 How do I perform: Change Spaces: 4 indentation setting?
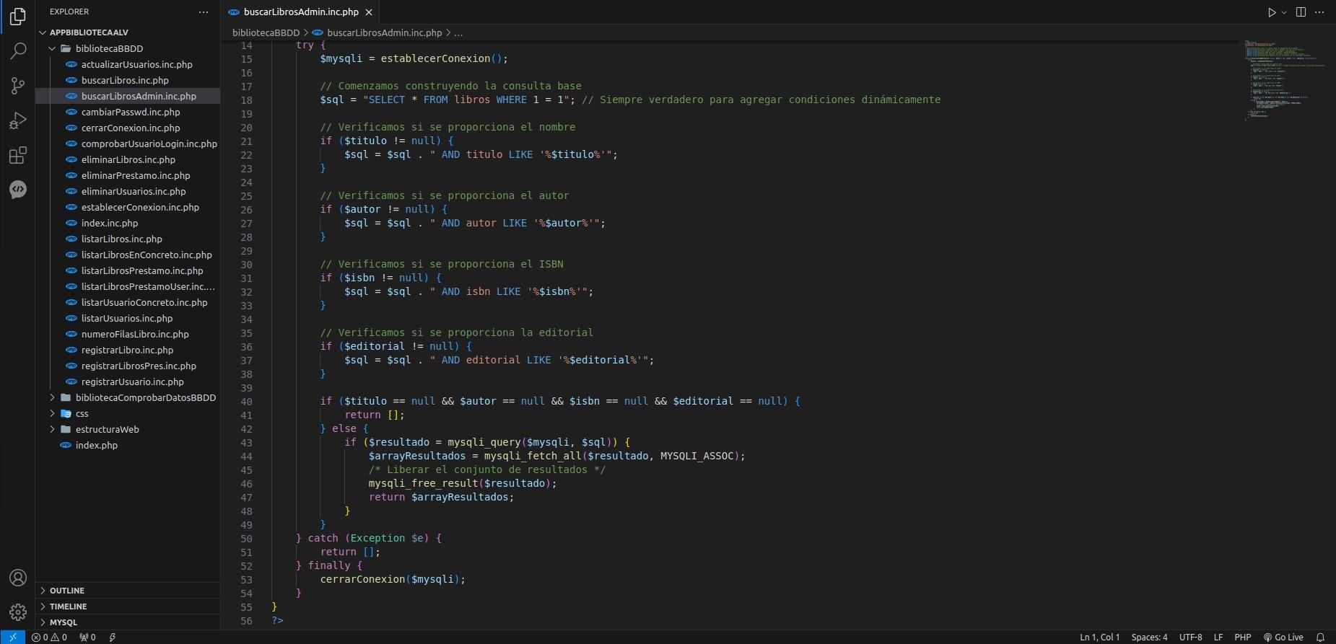click(1149, 637)
